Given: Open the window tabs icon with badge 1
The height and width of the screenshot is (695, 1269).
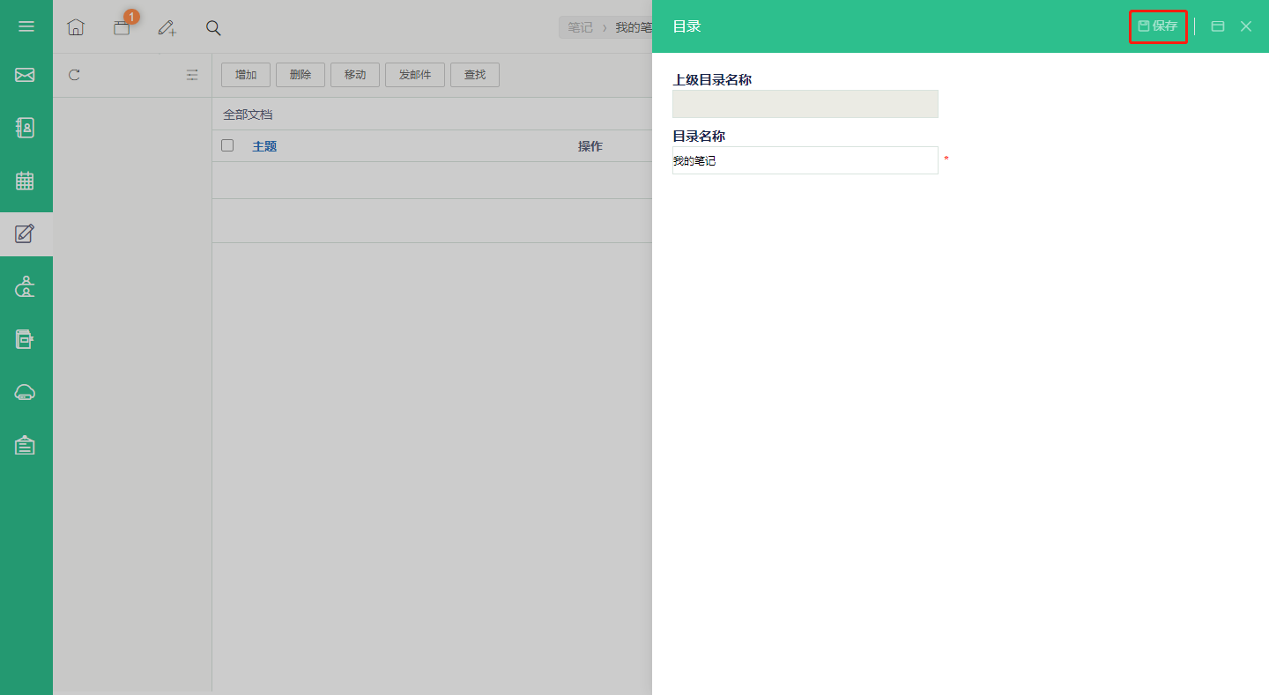Looking at the screenshot, I should click(122, 26).
